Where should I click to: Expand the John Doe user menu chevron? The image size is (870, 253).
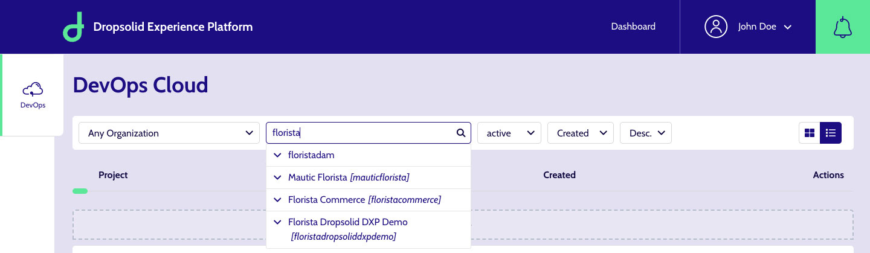[787, 27]
